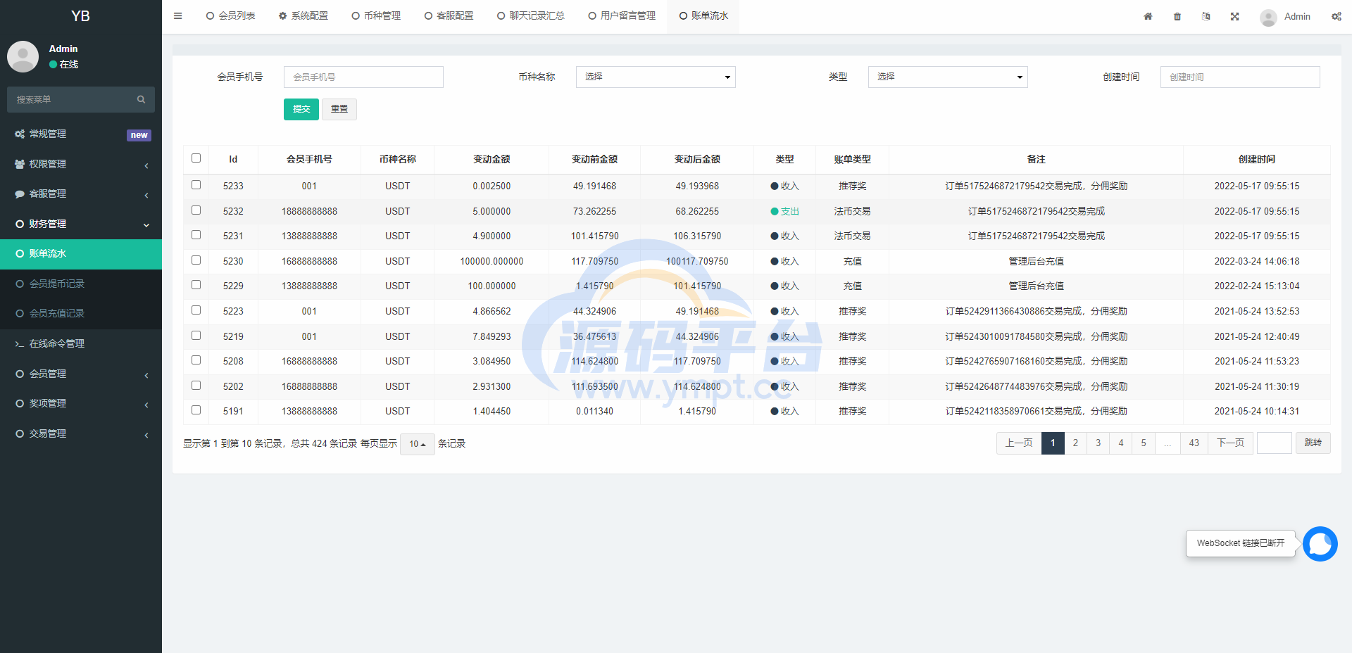
Task: Switch to the 会员列表 tab
Action: tap(231, 15)
